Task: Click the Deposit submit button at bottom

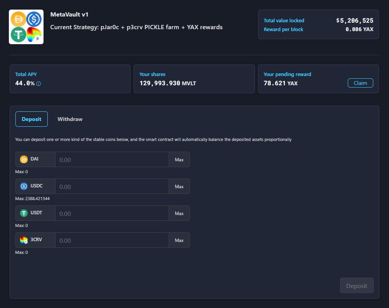Action: (357, 285)
